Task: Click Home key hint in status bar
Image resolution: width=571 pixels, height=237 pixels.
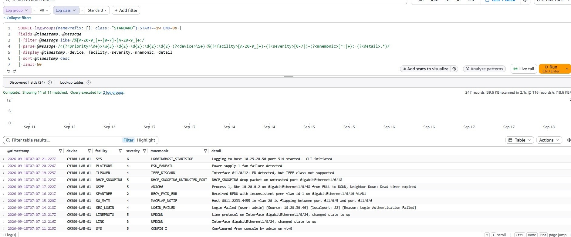Action: point(532,235)
